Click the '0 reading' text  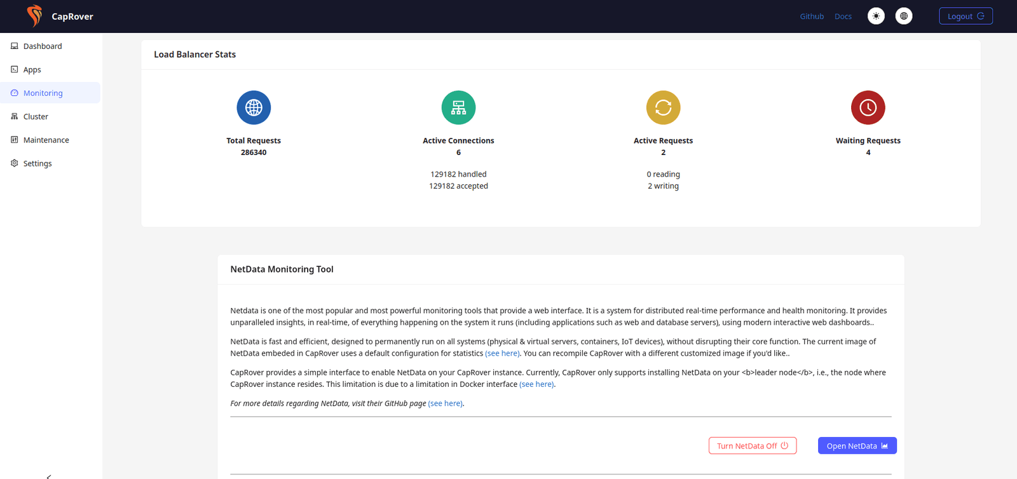point(663,174)
